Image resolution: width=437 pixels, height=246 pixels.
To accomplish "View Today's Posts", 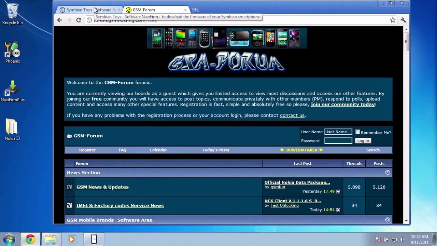I will pyautogui.click(x=216, y=150).
